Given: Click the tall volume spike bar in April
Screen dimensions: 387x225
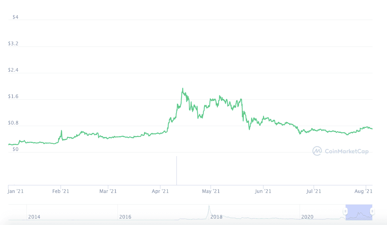Looking at the screenshot, I should tap(176, 171).
